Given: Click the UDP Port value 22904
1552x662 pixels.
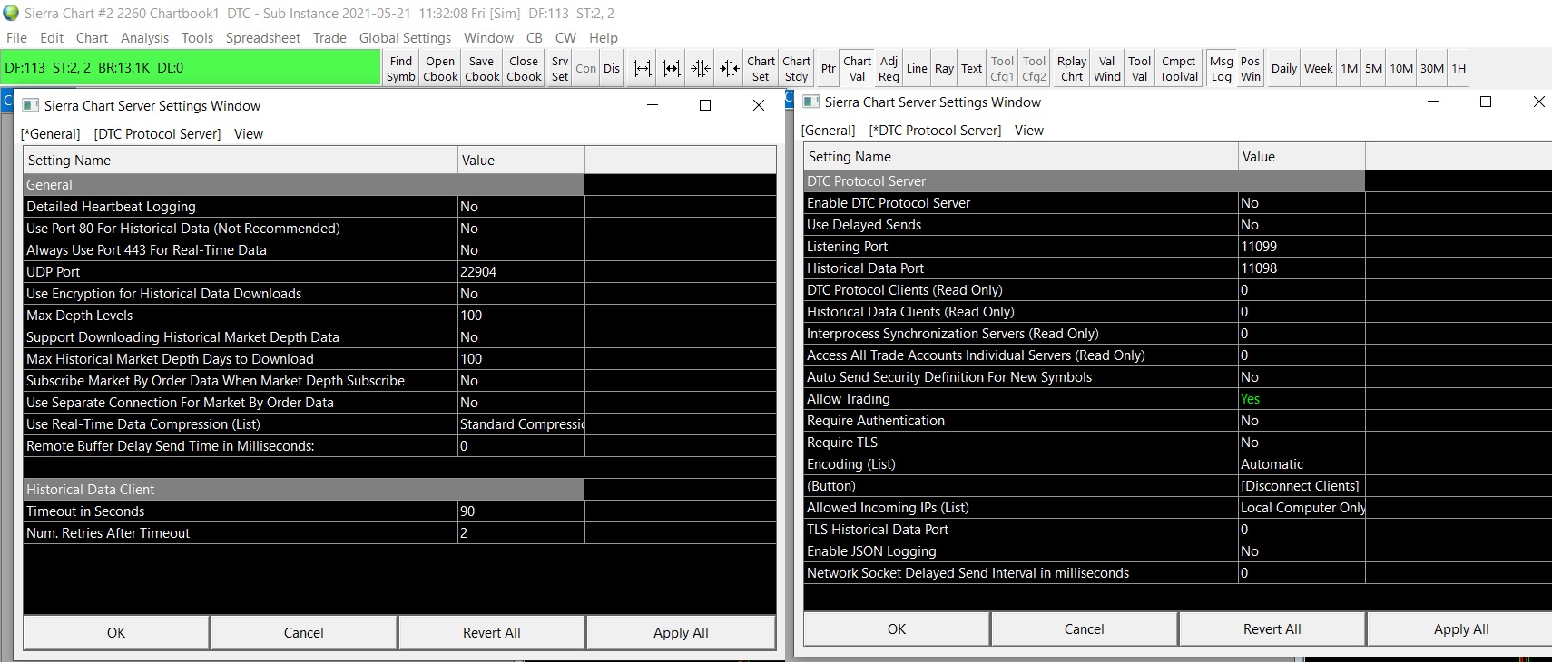Looking at the screenshot, I should click(521, 272).
